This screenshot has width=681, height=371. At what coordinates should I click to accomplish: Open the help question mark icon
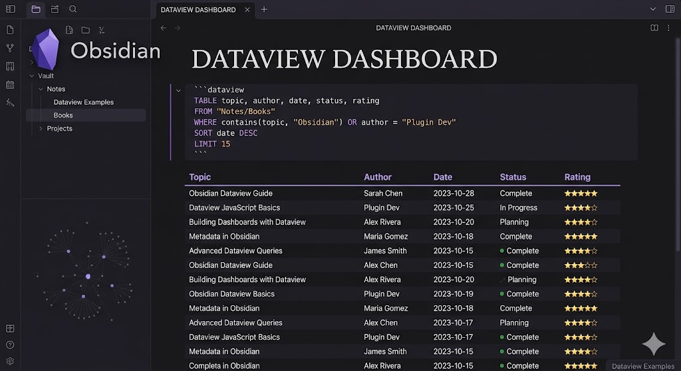[10, 344]
